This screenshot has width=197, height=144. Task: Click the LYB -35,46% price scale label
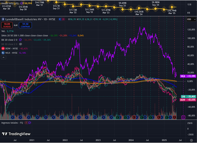[x=188, y=97]
